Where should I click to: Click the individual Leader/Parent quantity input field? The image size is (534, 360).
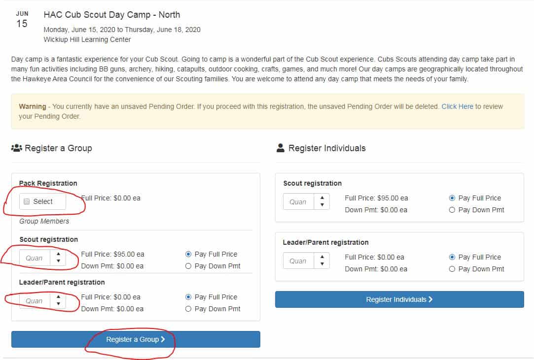[298, 261]
